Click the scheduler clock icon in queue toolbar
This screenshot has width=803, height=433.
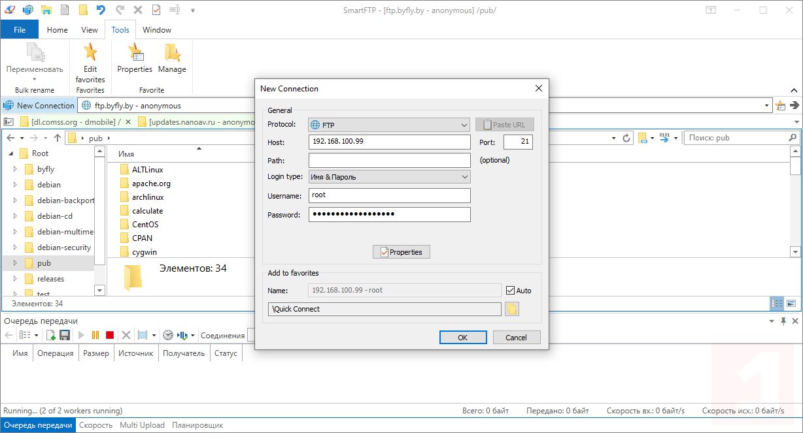pyautogui.click(x=168, y=335)
